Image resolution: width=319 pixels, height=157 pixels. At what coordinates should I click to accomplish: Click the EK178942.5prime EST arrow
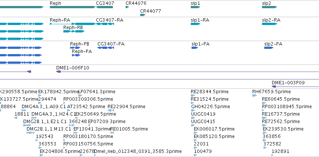(x=40, y=95)
